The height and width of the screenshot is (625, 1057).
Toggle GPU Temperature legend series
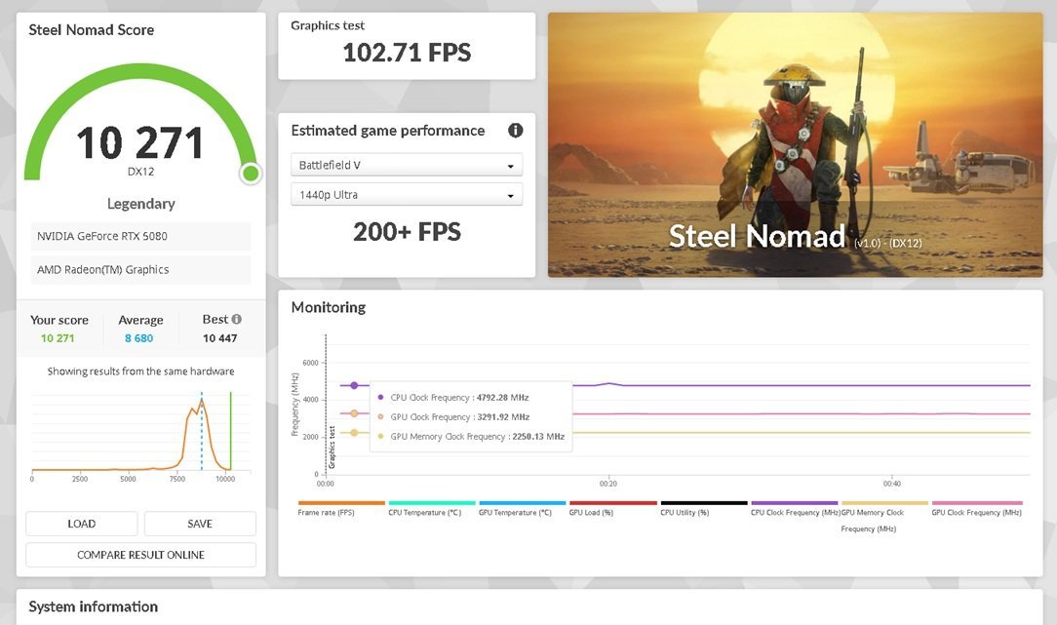[x=522, y=508]
